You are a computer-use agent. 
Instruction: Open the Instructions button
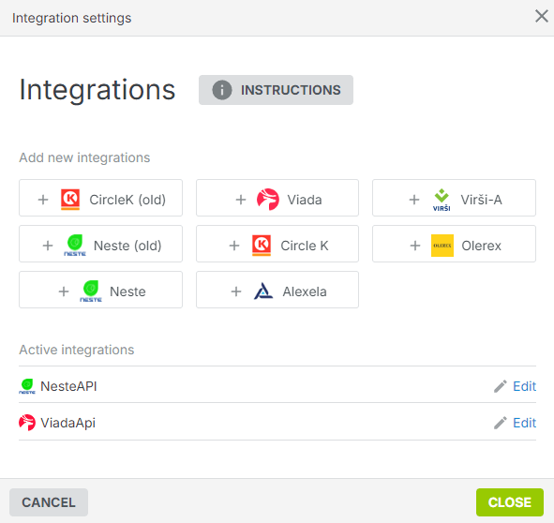pos(276,90)
